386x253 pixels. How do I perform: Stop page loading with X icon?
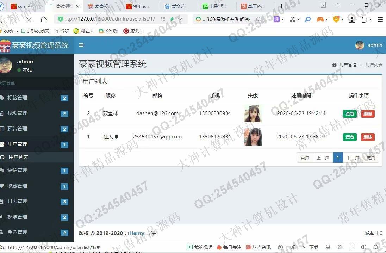(29, 19)
